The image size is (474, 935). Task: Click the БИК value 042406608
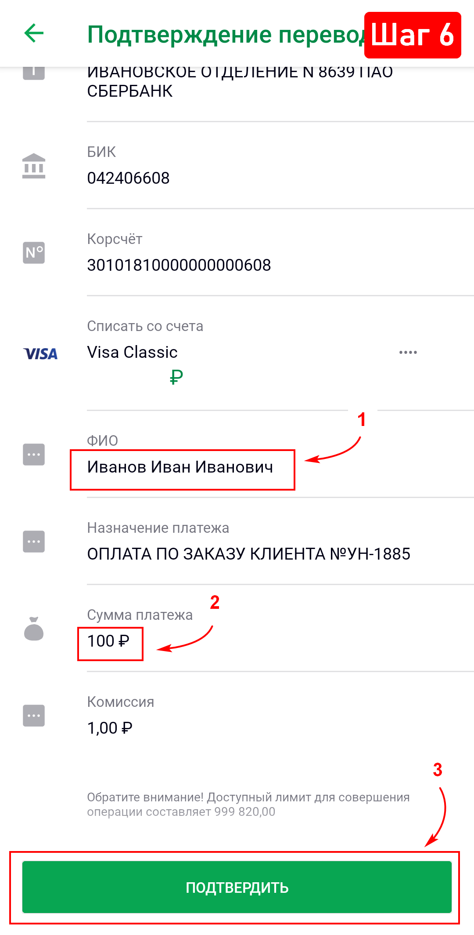point(128,178)
